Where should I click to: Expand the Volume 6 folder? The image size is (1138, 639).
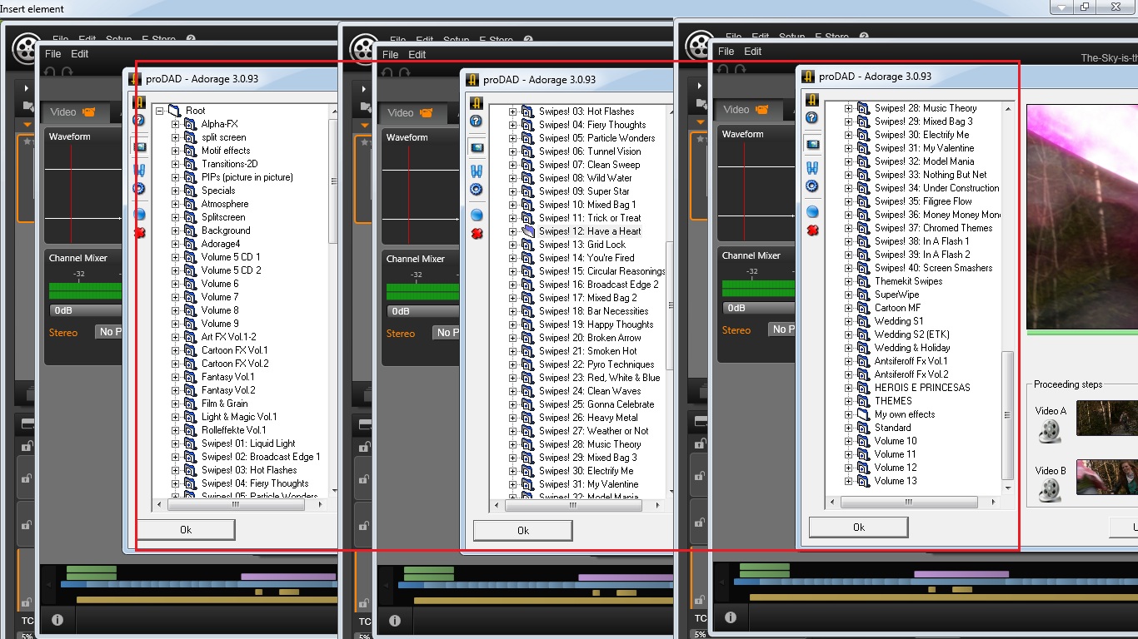pos(176,284)
